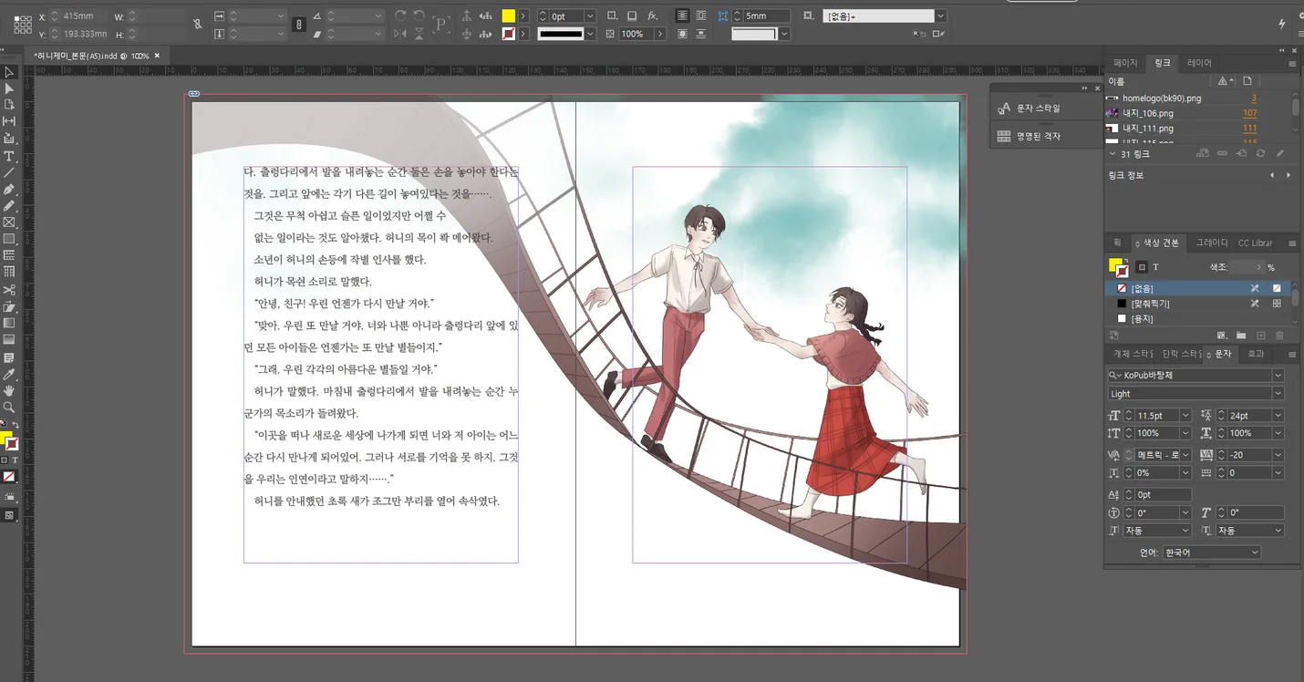Image resolution: width=1304 pixels, height=682 pixels.
Task: Click the X position field 415mm
Action: click(x=84, y=16)
